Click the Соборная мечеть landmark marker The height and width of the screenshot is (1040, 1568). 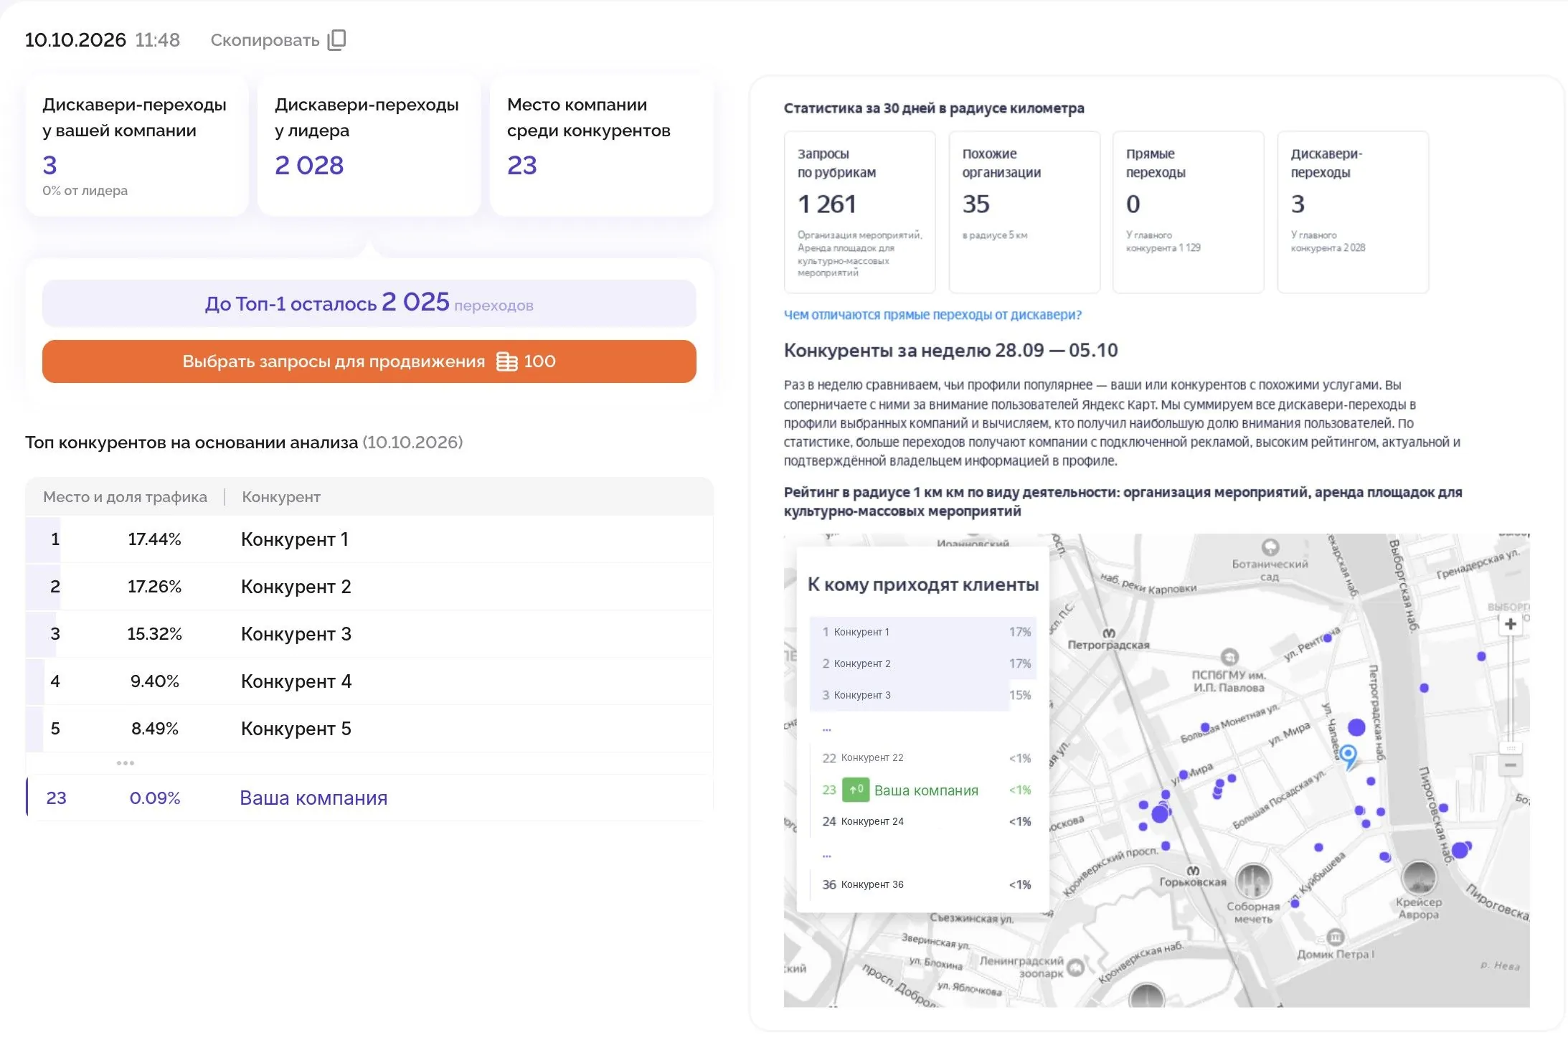pos(1253,881)
